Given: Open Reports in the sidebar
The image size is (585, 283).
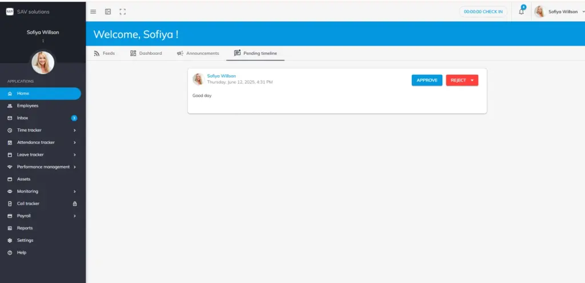Looking at the screenshot, I should tap(41, 228).
